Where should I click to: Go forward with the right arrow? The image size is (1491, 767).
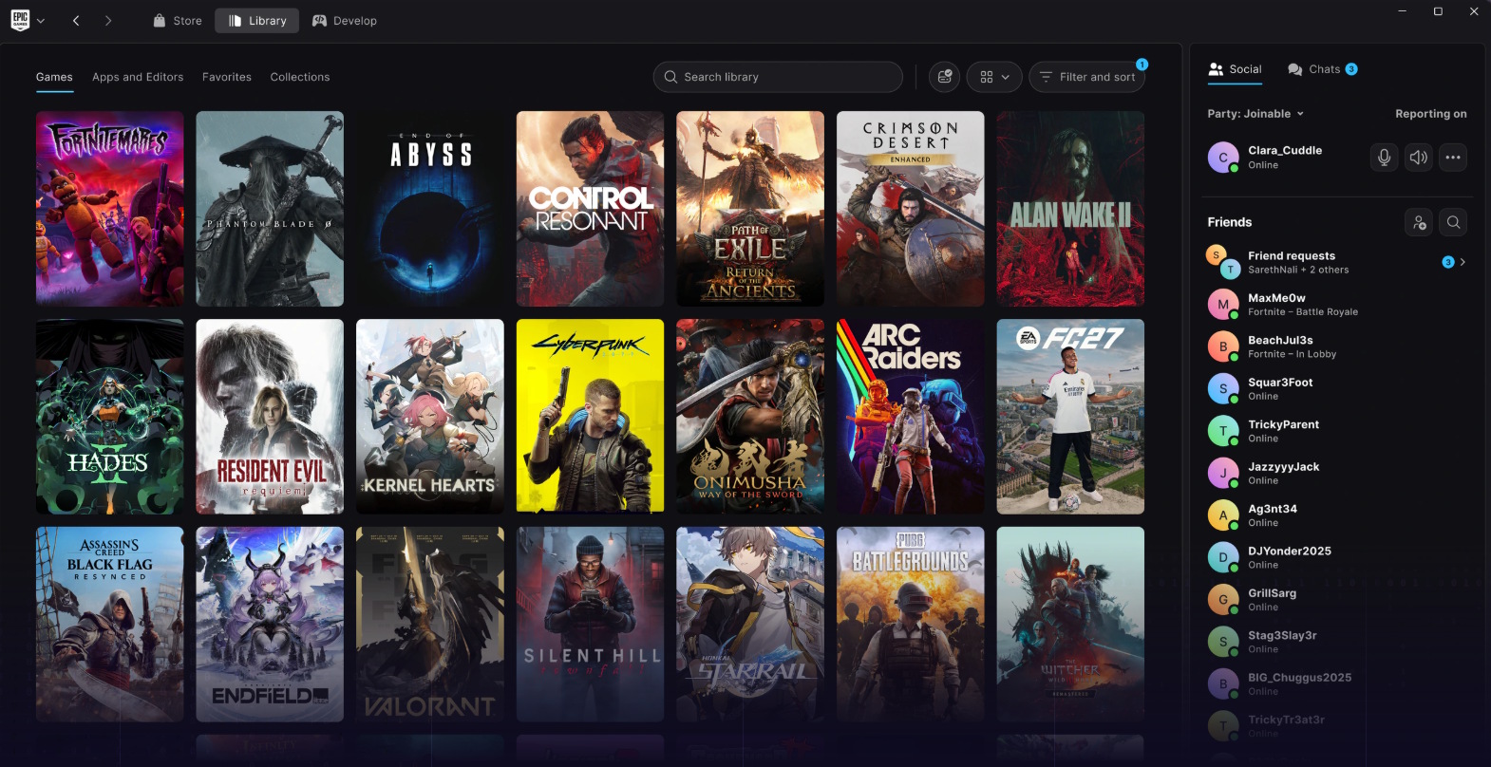(108, 21)
